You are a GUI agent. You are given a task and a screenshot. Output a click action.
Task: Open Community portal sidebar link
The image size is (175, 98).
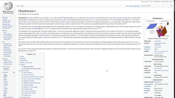pyautogui.click(x=8, y=36)
